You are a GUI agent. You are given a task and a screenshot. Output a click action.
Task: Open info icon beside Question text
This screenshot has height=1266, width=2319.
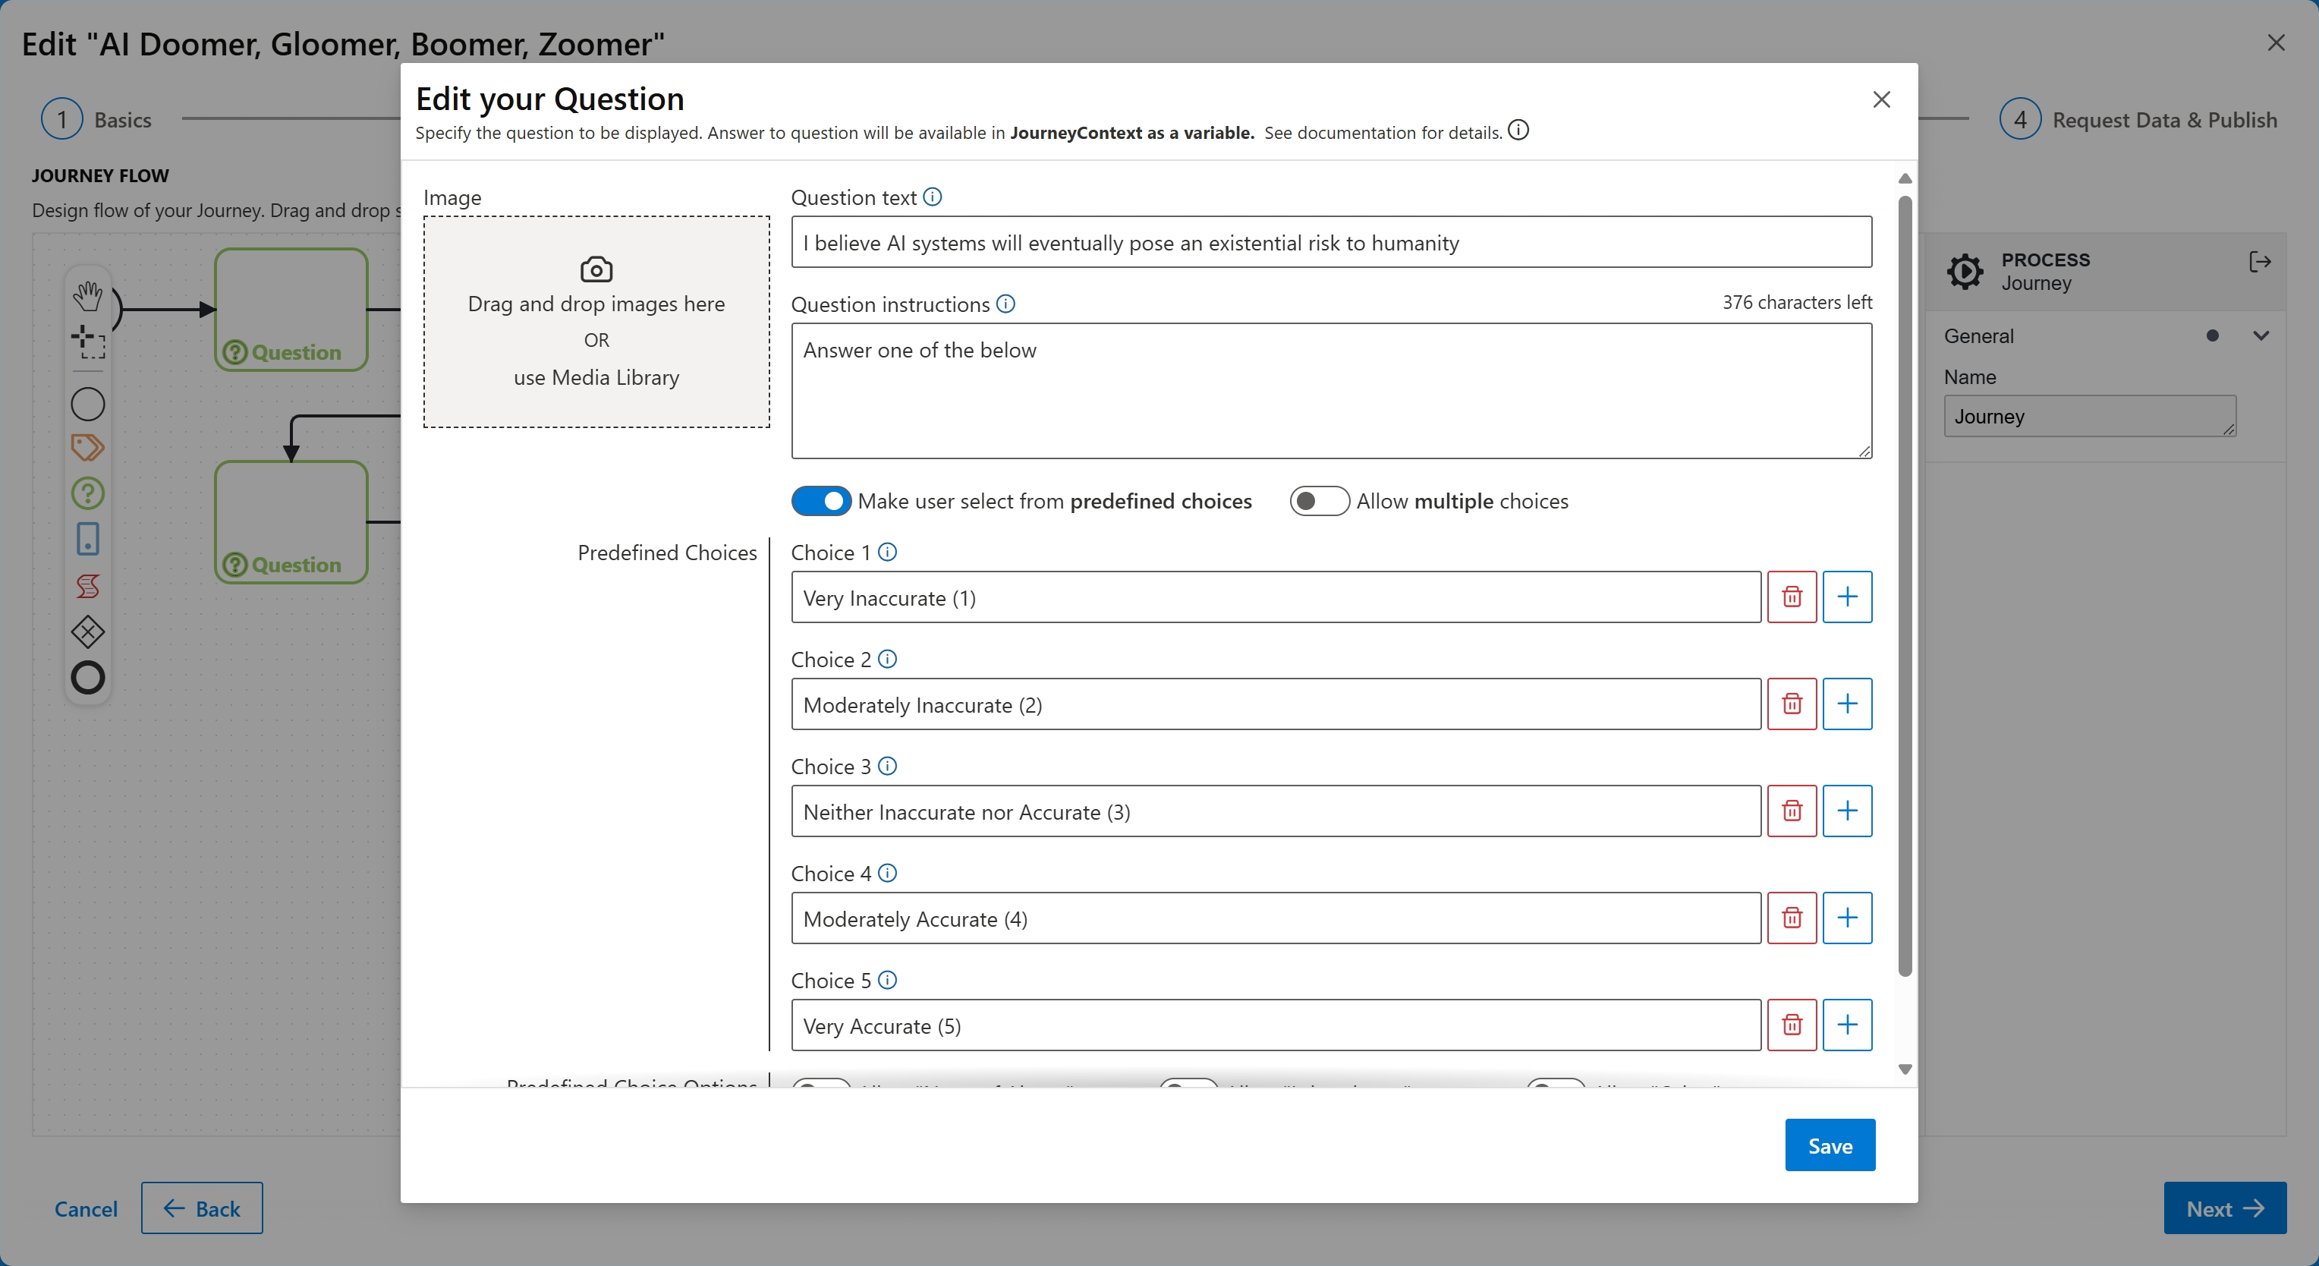click(x=933, y=197)
